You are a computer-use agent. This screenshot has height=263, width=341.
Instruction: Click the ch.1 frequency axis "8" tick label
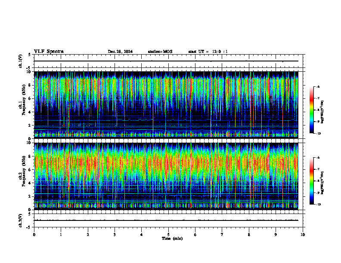tap(30, 85)
